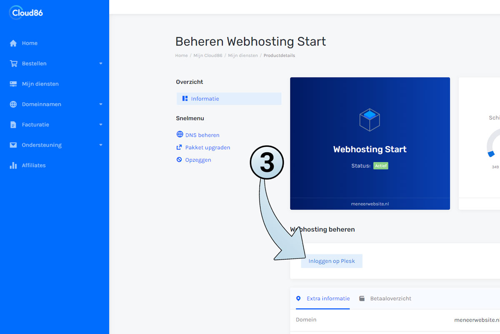Click the Pakket upgraden link
This screenshot has height=334, width=500.
[207, 148]
